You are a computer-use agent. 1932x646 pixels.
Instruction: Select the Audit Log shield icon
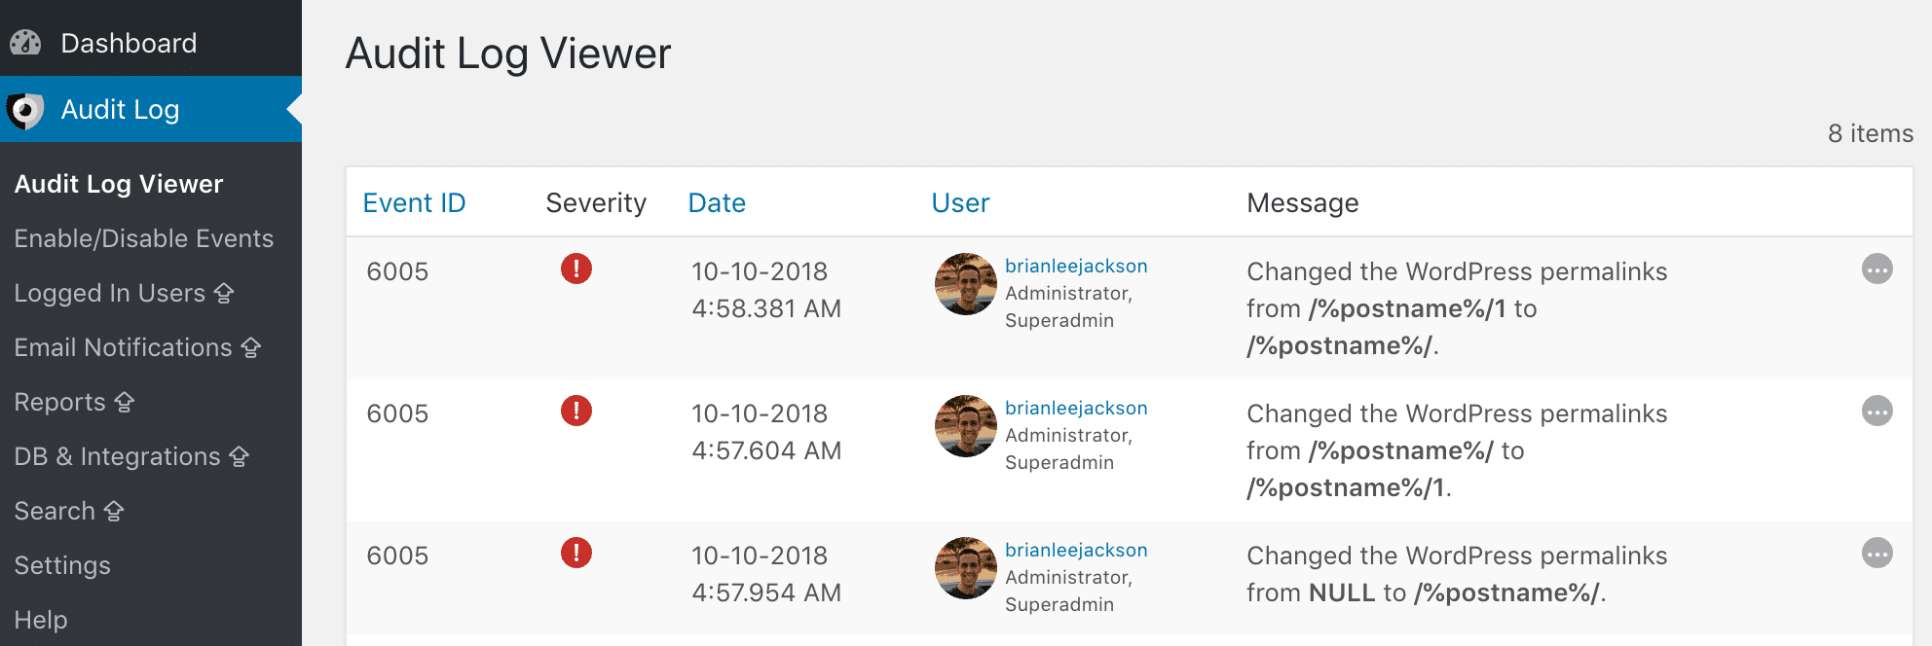click(x=26, y=109)
